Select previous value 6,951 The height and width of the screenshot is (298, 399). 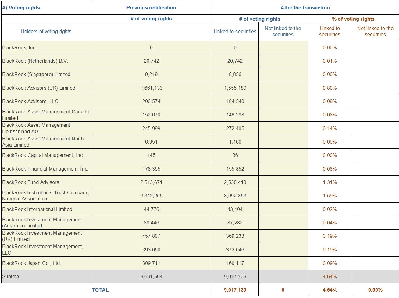click(x=151, y=142)
